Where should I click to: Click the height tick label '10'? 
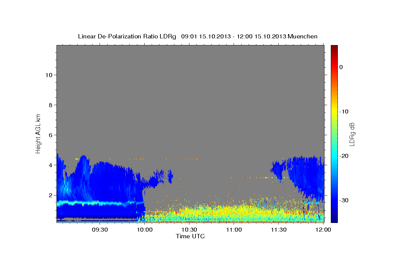point(49,75)
